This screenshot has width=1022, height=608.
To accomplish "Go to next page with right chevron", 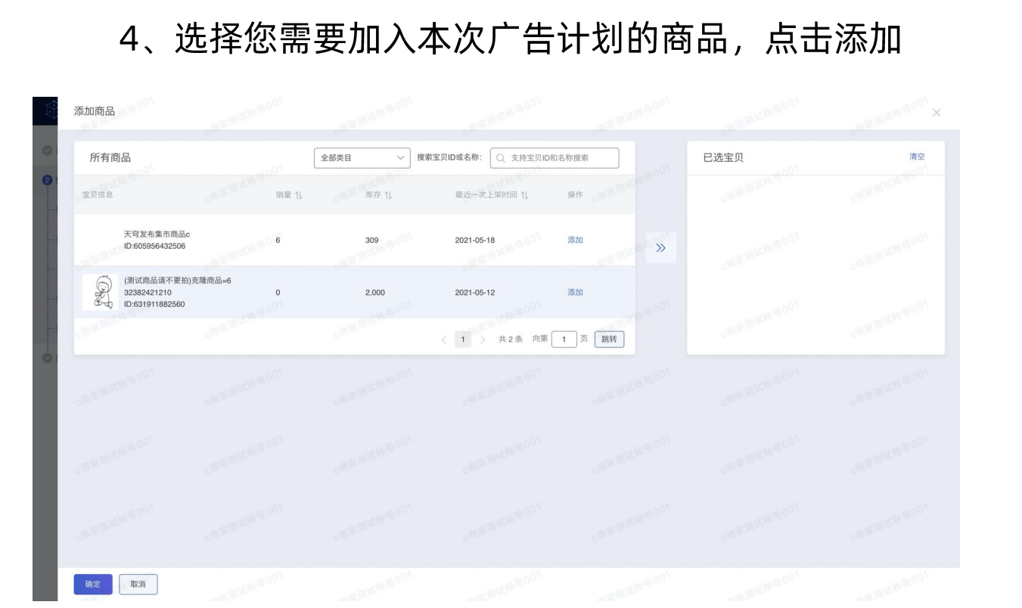I will (x=483, y=340).
